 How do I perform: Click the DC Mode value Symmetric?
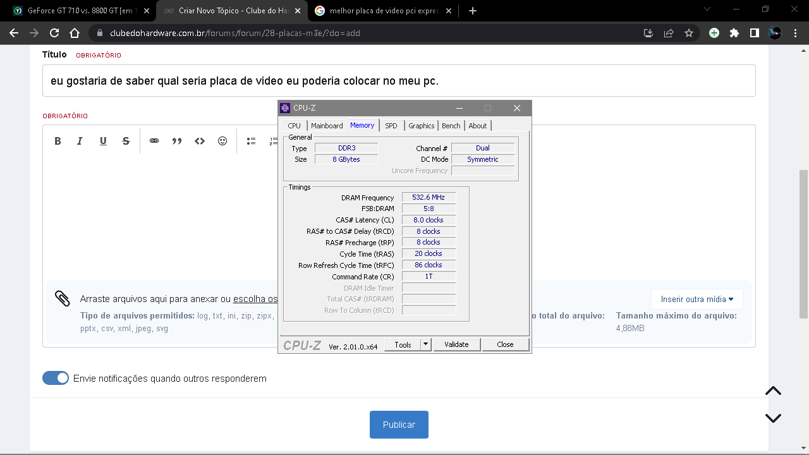coord(483,159)
